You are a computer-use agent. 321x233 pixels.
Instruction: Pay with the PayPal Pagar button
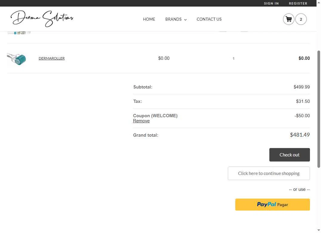pyautogui.click(x=273, y=205)
